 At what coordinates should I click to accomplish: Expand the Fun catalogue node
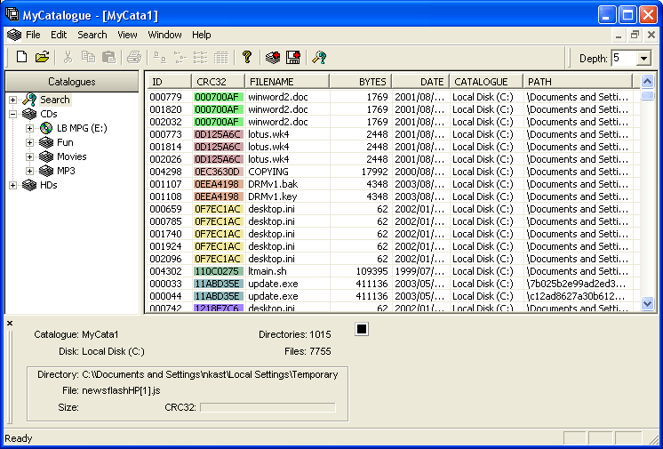pos(29,142)
